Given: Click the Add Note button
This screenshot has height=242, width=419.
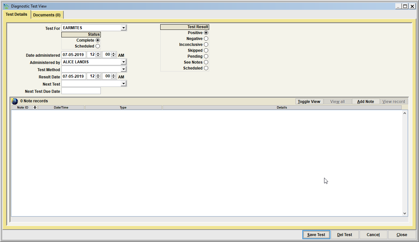Looking at the screenshot, I should tap(365, 102).
